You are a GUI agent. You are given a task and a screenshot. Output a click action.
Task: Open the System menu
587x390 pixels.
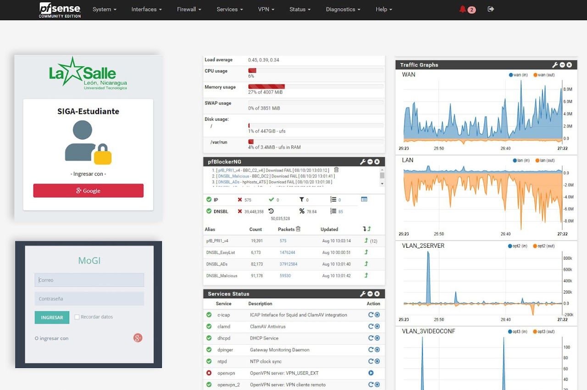[104, 9]
